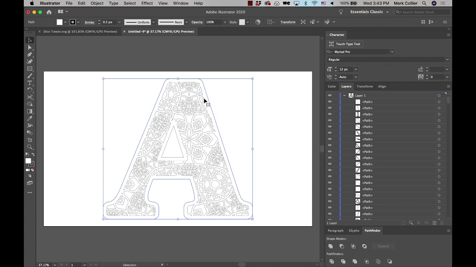Set no fill with None icon
This screenshot has width=476, height=267.
pyautogui.click(x=32, y=170)
